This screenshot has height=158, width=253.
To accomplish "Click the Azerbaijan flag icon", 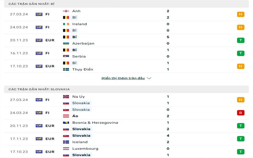I will 66,43.
